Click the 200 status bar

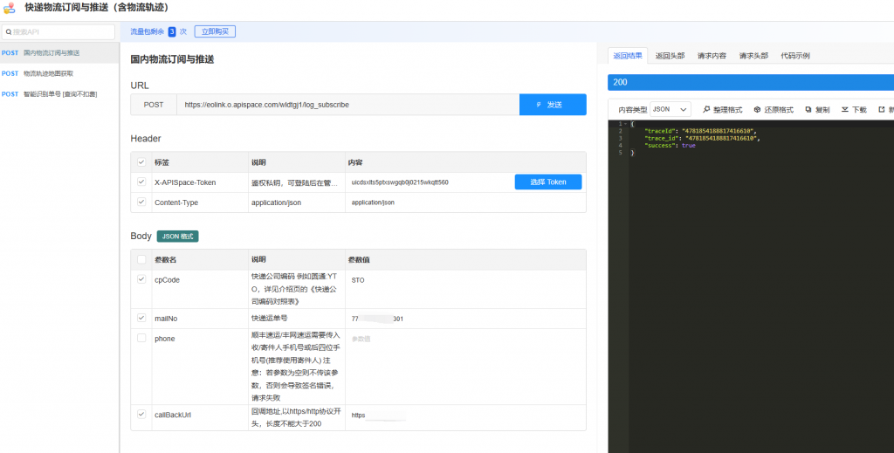pyautogui.click(x=750, y=82)
